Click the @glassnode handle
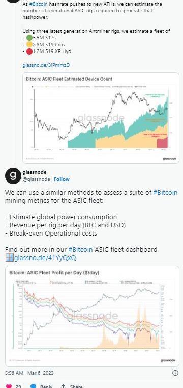Viewport: 183px width, 388px height. pos(36,179)
